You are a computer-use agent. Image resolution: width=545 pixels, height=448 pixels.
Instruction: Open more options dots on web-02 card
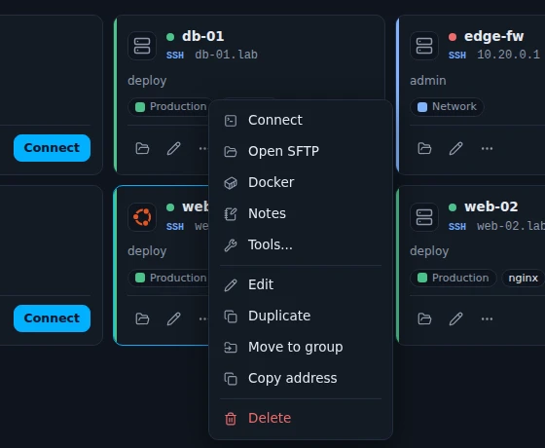(x=487, y=319)
